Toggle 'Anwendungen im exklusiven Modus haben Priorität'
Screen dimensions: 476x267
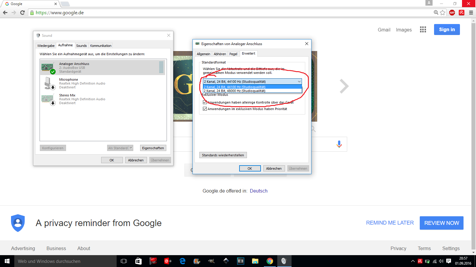[x=205, y=109]
